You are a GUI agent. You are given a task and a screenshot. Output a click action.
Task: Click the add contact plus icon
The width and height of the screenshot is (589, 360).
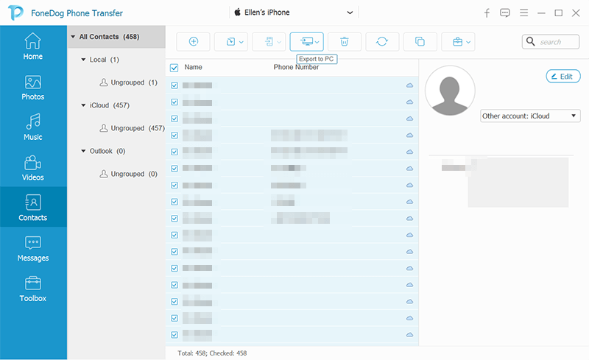click(193, 42)
